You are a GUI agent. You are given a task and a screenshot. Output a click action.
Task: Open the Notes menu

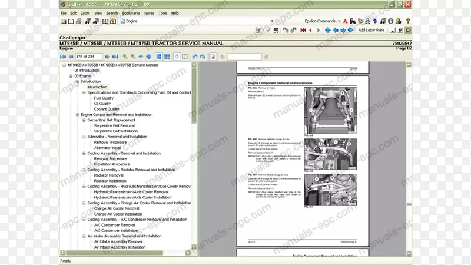click(x=149, y=13)
